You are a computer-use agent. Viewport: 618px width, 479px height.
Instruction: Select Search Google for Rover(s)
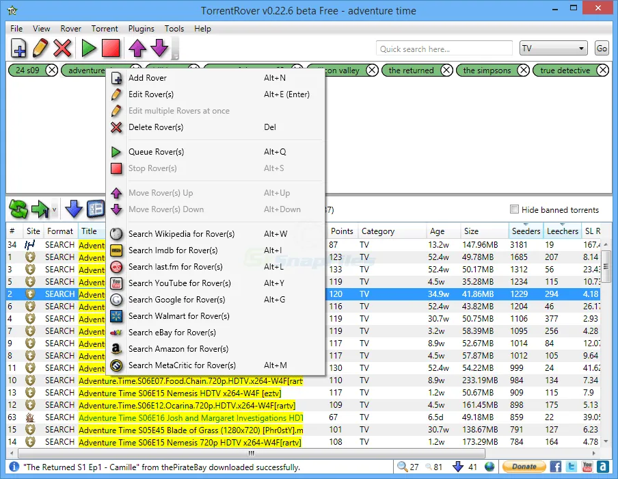pyautogui.click(x=215, y=300)
